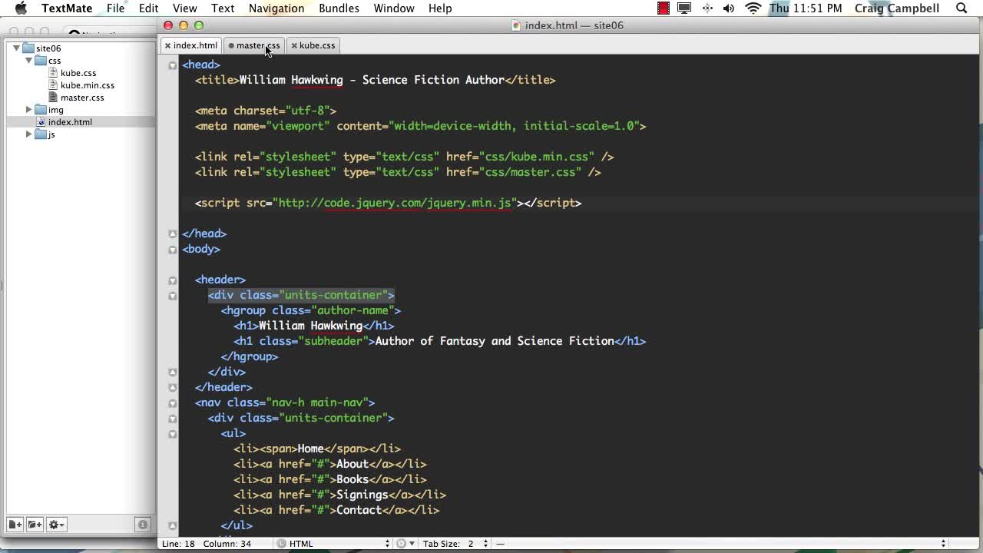
Task: Open the Navigation menu
Action: tap(276, 8)
